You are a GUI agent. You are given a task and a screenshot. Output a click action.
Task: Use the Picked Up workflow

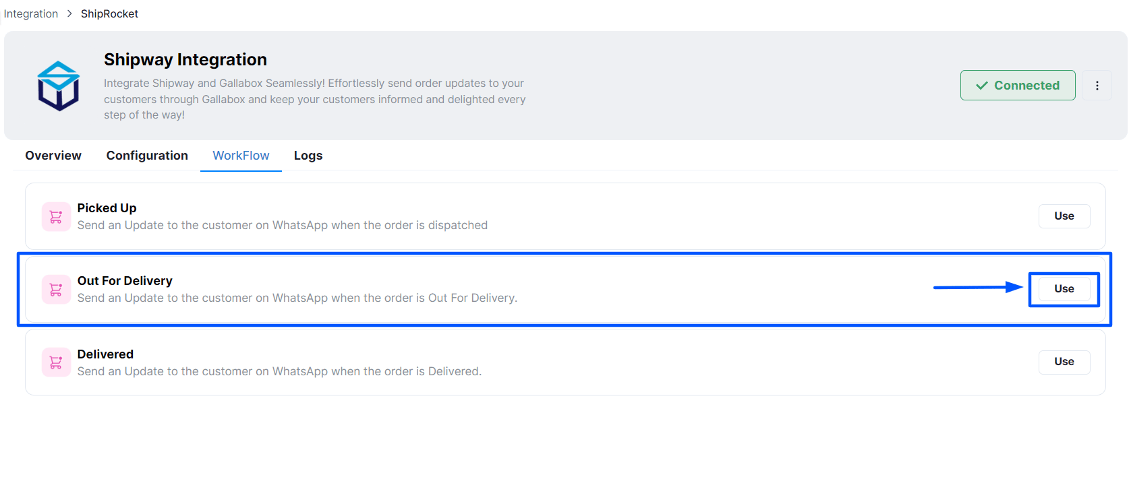click(1064, 216)
